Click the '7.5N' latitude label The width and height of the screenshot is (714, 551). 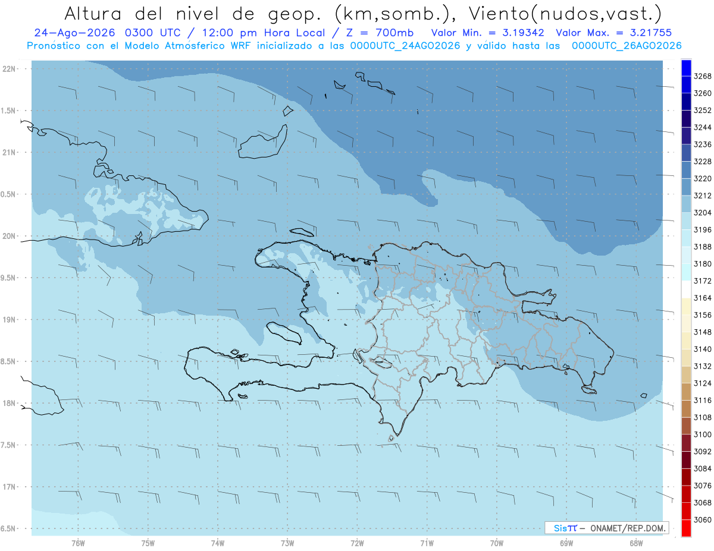click(x=9, y=446)
